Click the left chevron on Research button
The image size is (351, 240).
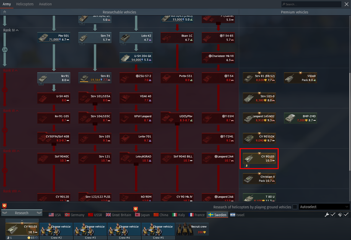click(x=5, y=213)
